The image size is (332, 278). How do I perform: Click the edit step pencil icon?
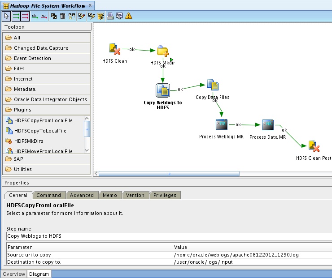coord(82,16)
